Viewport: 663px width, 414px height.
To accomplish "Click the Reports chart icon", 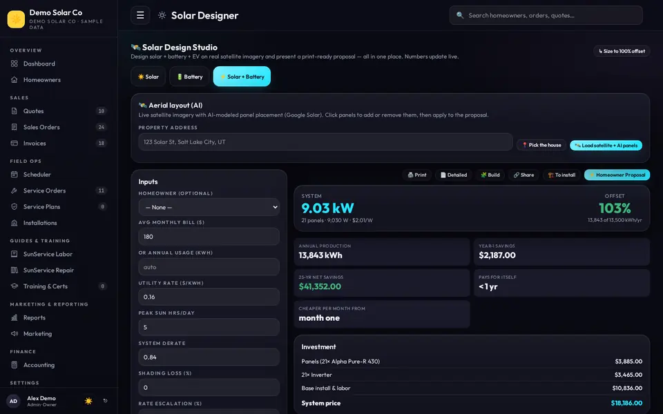I will pyautogui.click(x=15, y=317).
